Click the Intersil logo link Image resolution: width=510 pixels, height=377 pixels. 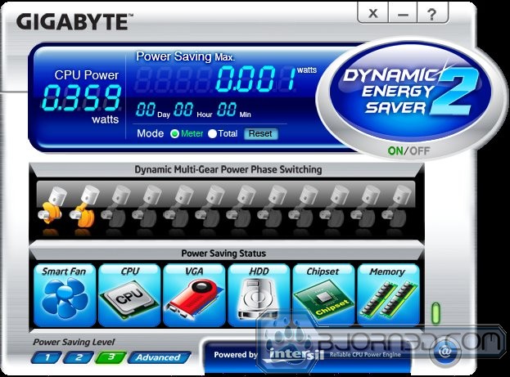click(296, 354)
